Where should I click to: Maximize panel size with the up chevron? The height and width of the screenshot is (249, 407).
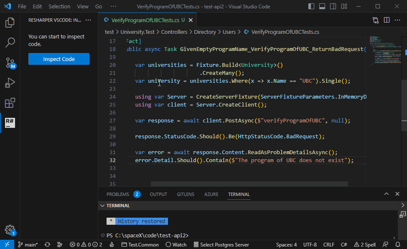386,194
